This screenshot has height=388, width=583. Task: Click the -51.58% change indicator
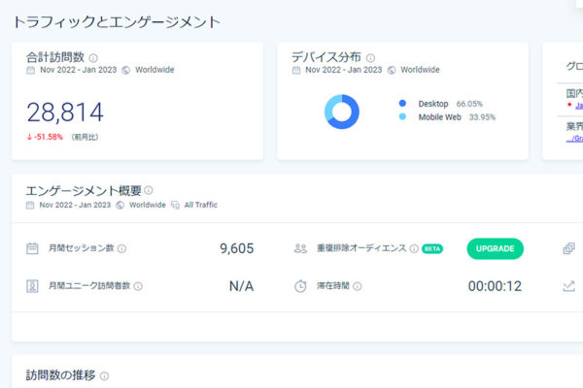point(45,137)
